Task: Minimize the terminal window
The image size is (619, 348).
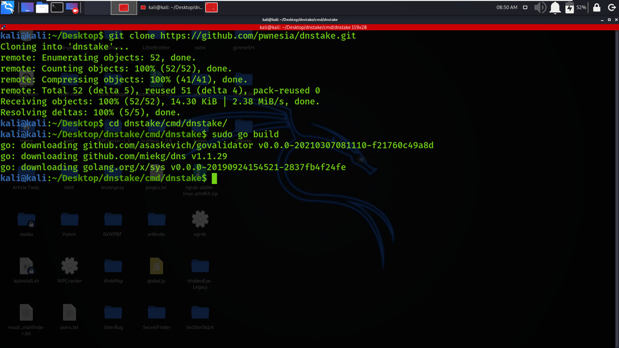Action: pyautogui.click(x=602, y=19)
